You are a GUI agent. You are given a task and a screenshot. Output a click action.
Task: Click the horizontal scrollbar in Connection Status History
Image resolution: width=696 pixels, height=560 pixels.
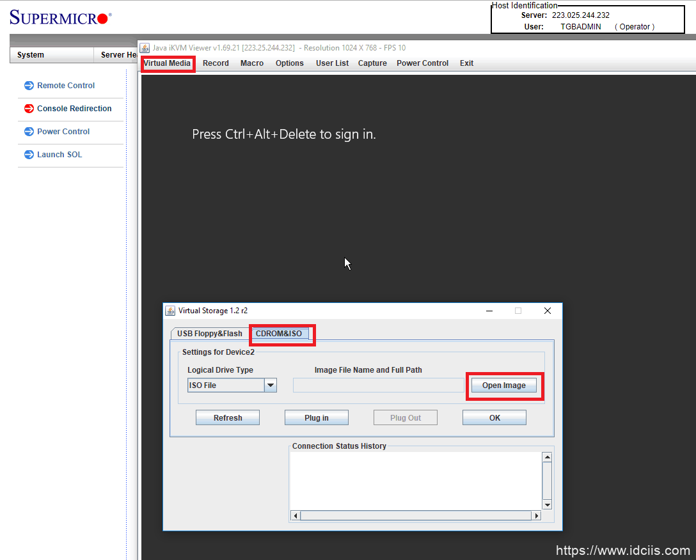417,515
